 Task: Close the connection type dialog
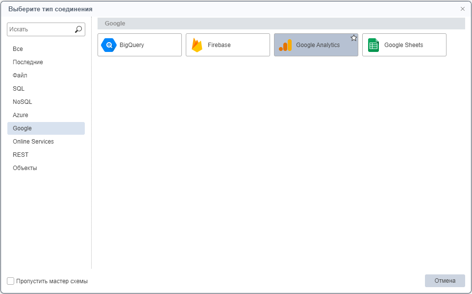pos(462,9)
